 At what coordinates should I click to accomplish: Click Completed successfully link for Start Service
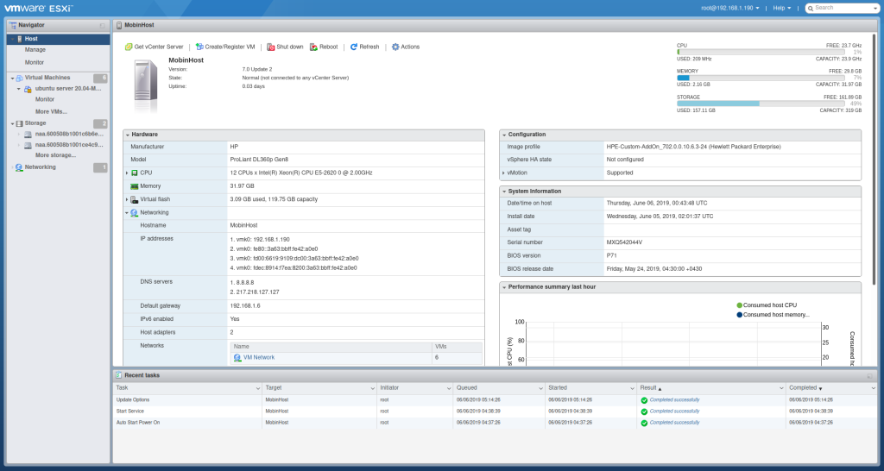674,411
